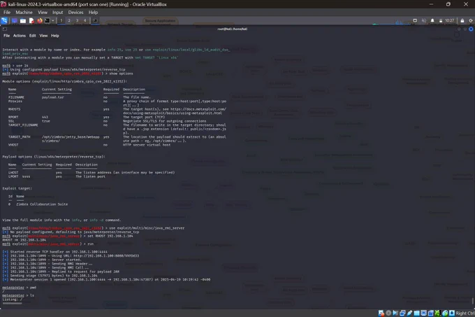The width and height of the screenshot is (475, 317).
Task: Click the VirtualBox optical disk status icon
Action: pos(388,313)
